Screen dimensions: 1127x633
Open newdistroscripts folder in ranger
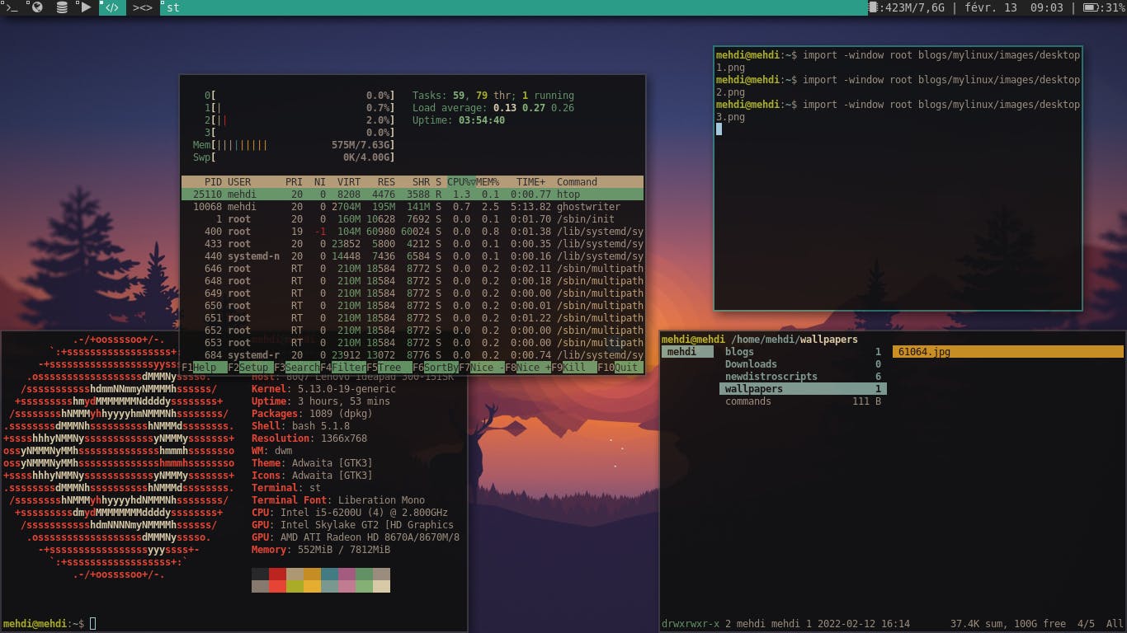point(802,377)
